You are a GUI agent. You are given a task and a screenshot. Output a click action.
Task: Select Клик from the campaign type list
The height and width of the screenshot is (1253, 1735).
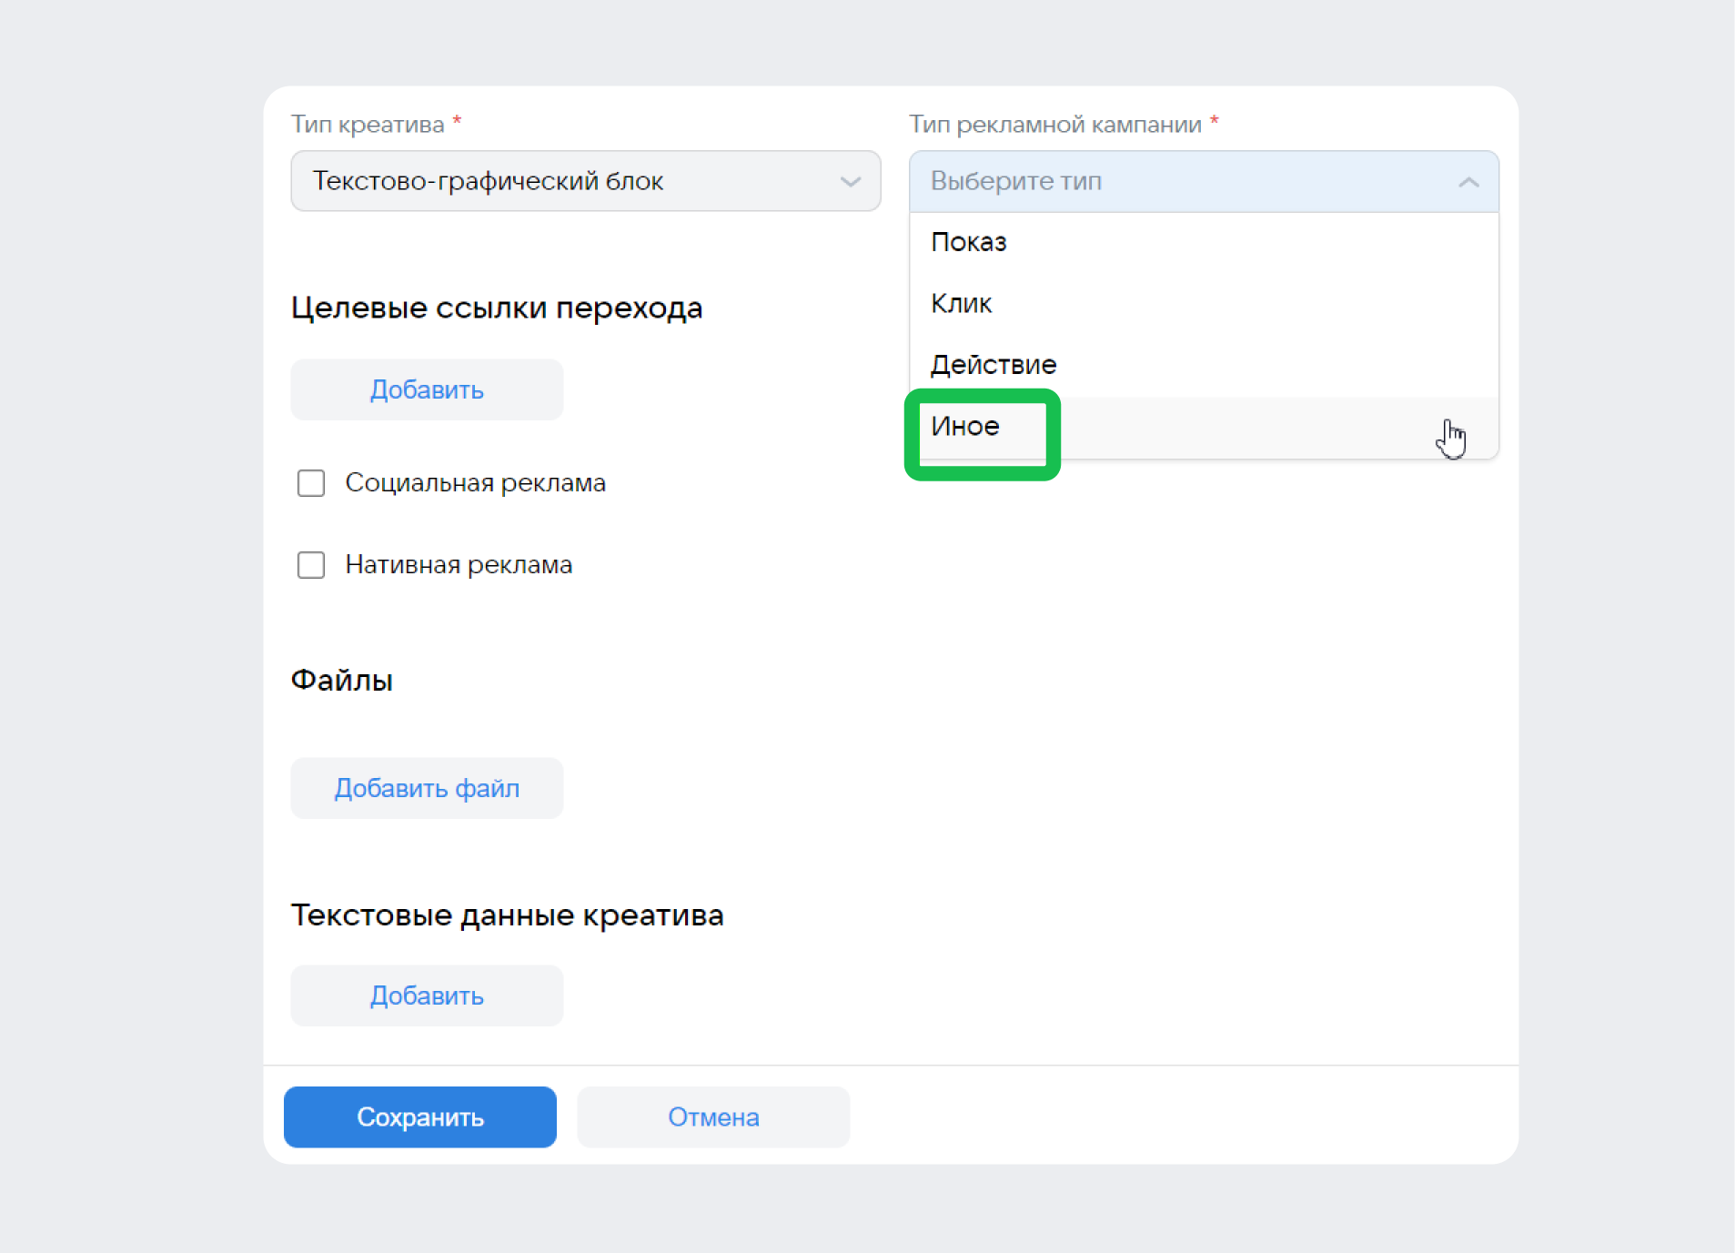[961, 303]
